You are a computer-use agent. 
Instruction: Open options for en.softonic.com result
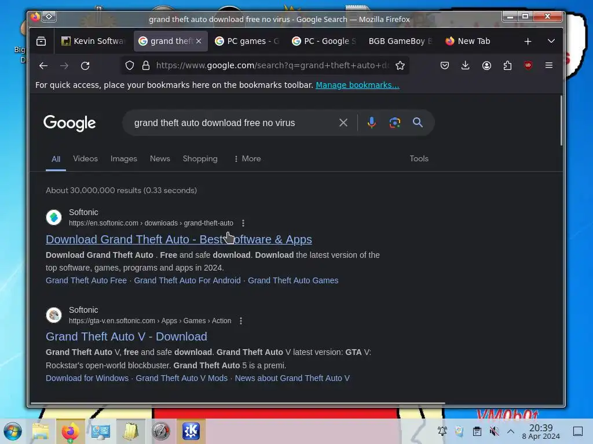pyautogui.click(x=243, y=223)
